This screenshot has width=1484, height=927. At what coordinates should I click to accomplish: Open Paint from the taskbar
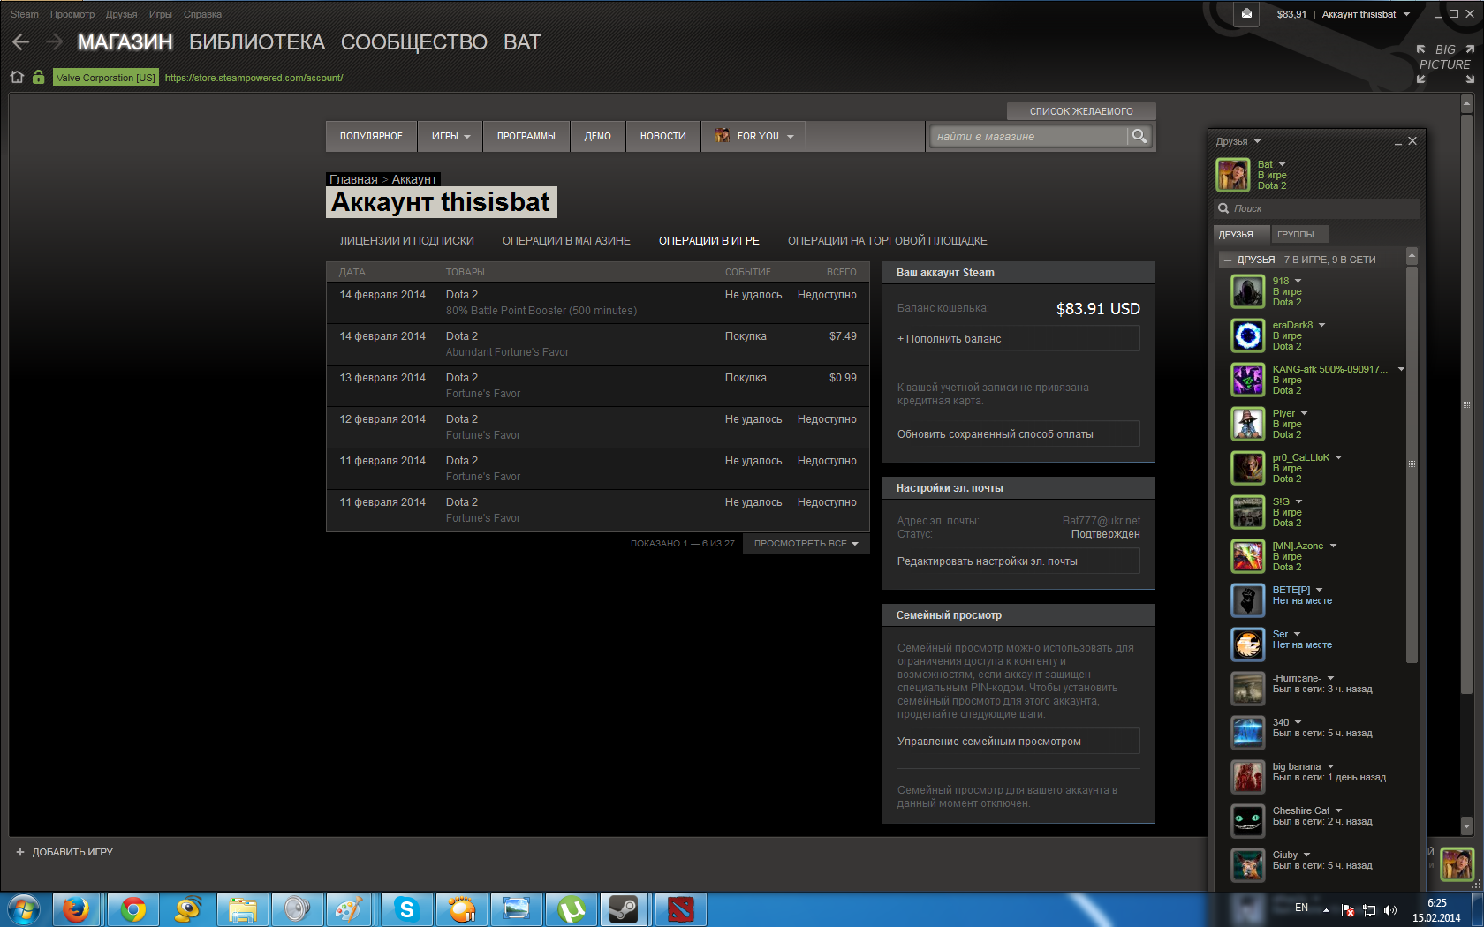pyautogui.click(x=351, y=909)
